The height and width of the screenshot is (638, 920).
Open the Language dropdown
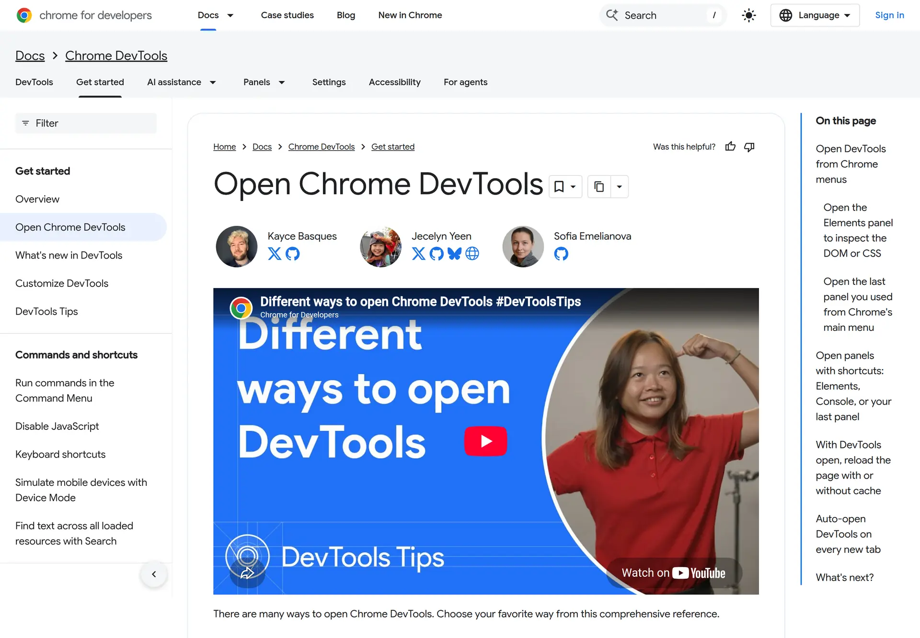click(815, 15)
